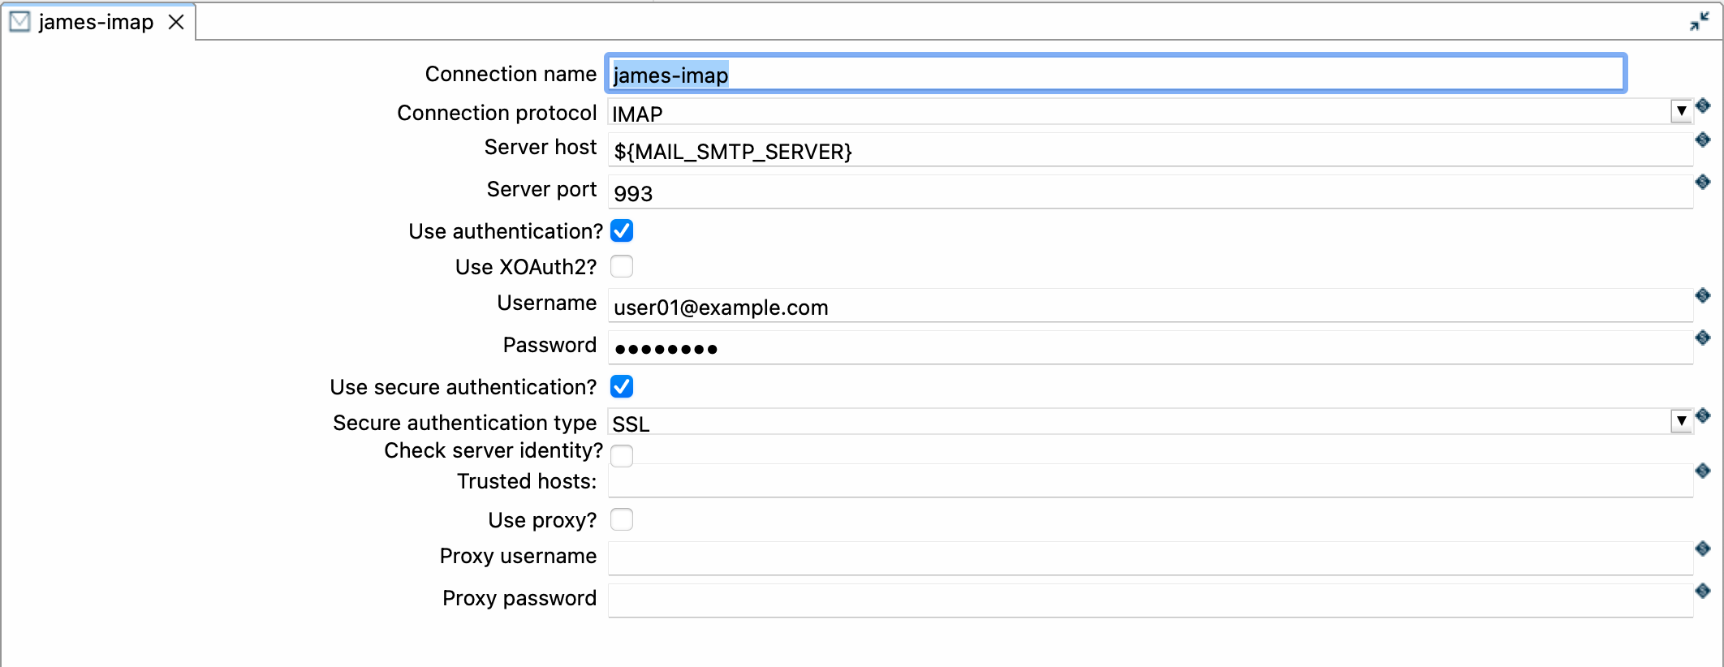The height and width of the screenshot is (667, 1724).
Task: Click variable icon beside Trusted hosts field
Action: 1702,471
